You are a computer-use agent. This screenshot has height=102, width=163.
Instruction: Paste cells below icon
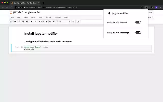click(x=27, y=22)
